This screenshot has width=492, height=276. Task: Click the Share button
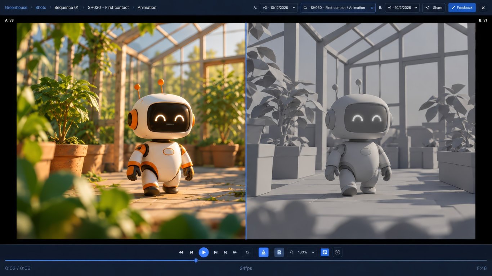(434, 8)
